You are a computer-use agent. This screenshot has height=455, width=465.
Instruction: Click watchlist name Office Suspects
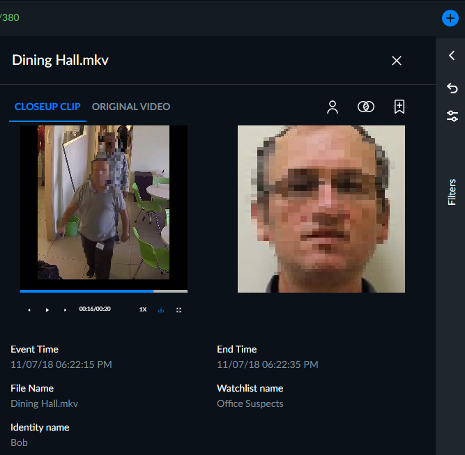pyautogui.click(x=250, y=403)
